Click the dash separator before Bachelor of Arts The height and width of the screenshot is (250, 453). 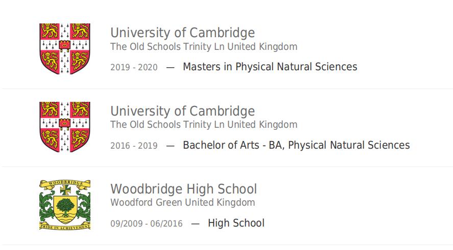point(171,146)
